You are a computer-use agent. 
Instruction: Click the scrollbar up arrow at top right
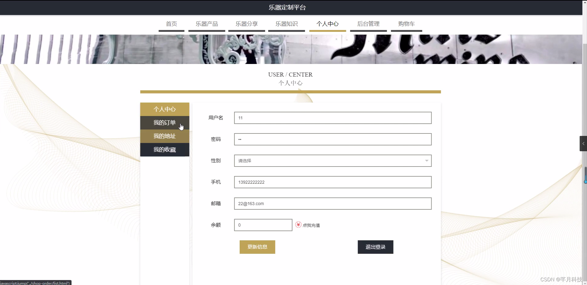coord(584,2)
